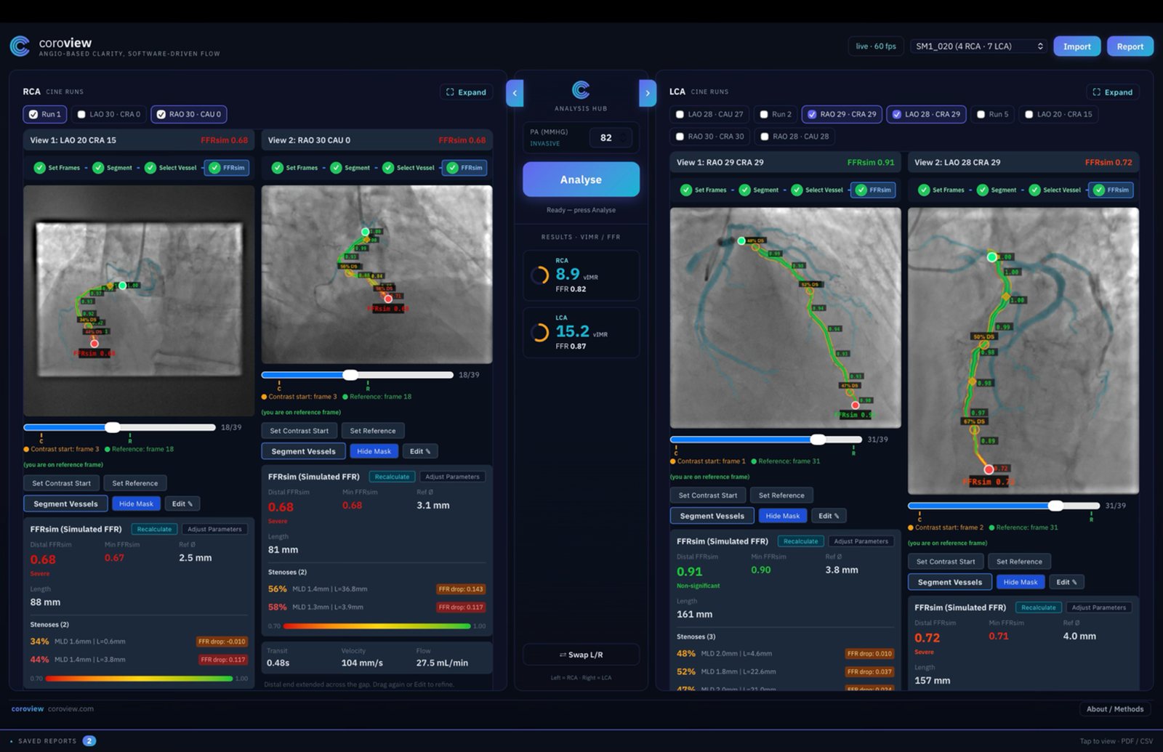Click right chevron arrow beside Analysis Hub
1163x752 pixels.
point(648,93)
